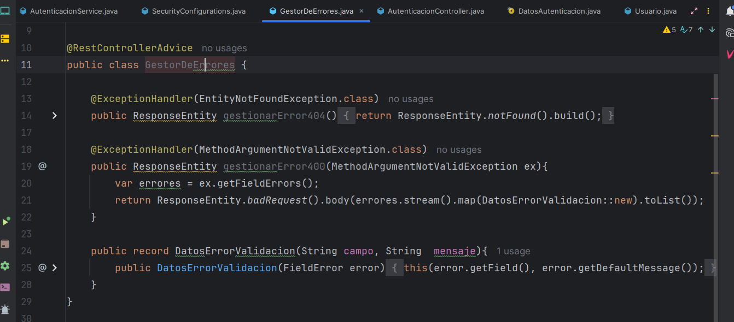
Task: Open the Project tool window icon
Action: click(5, 11)
